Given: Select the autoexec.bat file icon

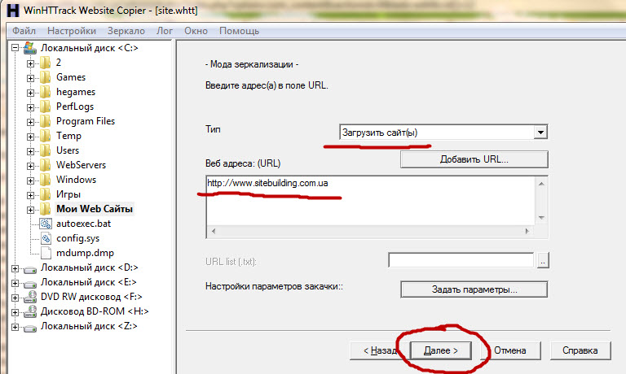Looking at the screenshot, I should click(46, 224).
